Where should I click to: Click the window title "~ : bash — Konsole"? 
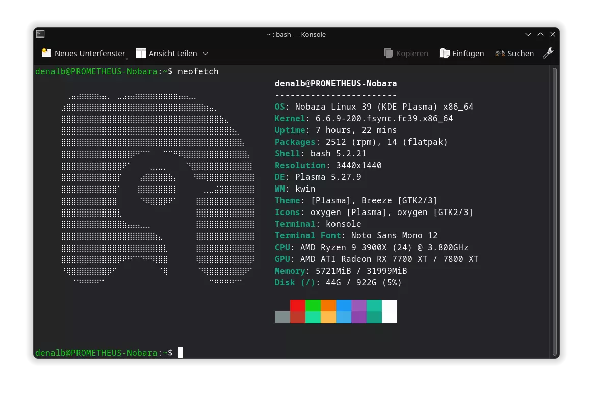pyautogui.click(x=296, y=34)
